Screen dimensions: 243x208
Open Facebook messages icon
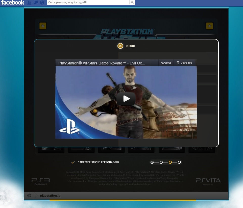(36, 3)
